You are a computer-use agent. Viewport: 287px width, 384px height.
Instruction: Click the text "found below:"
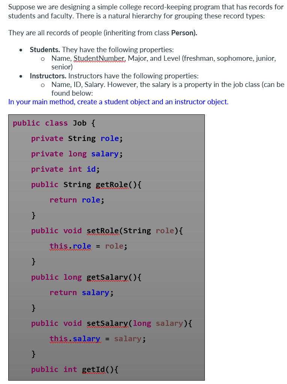click(x=72, y=93)
